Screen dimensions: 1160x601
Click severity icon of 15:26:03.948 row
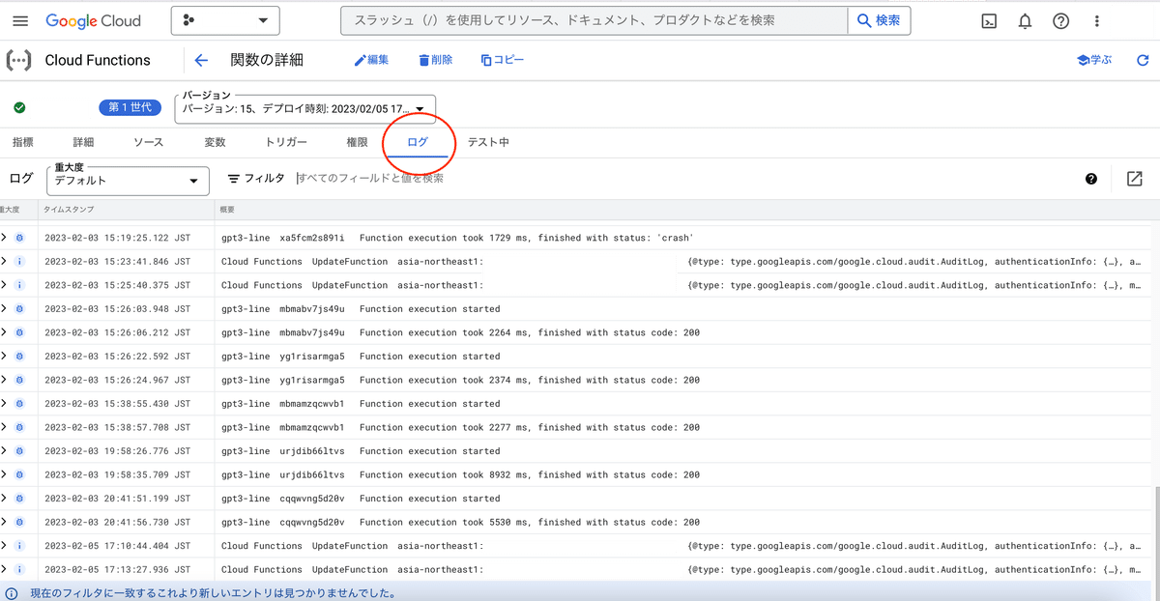pyautogui.click(x=20, y=308)
